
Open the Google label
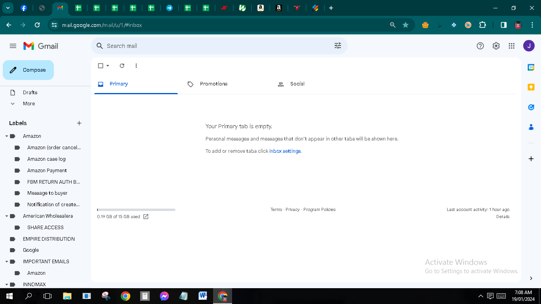click(31, 250)
